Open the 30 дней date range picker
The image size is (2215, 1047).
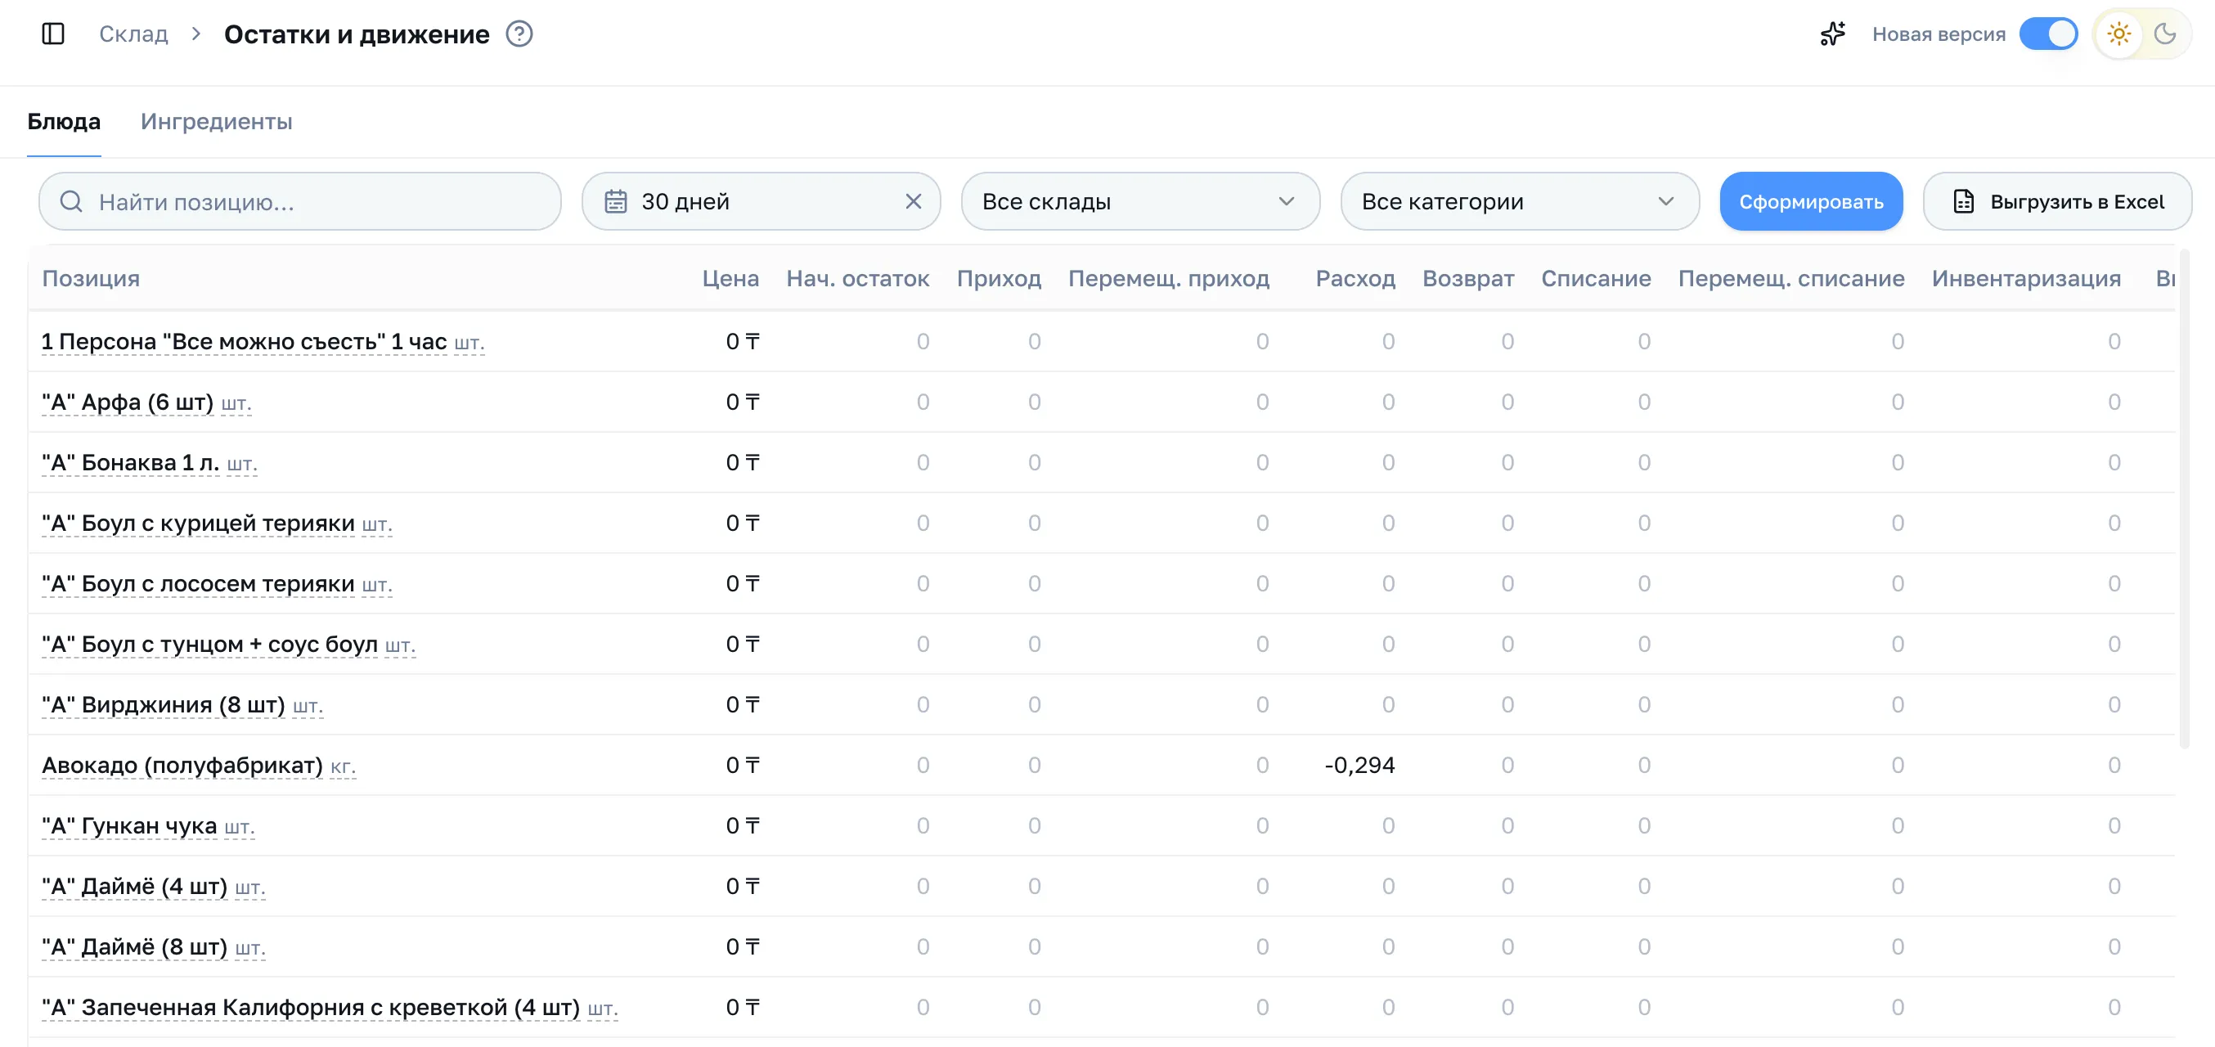[x=761, y=201]
